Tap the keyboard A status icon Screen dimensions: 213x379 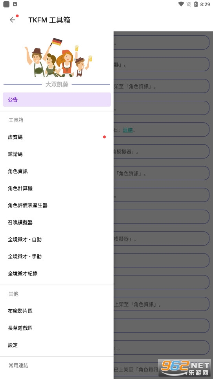(15, 4)
